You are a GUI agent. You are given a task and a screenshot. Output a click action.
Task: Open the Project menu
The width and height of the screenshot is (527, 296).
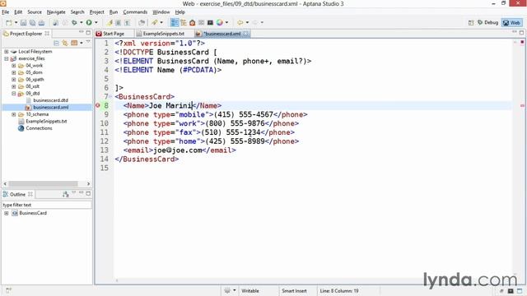tap(97, 12)
